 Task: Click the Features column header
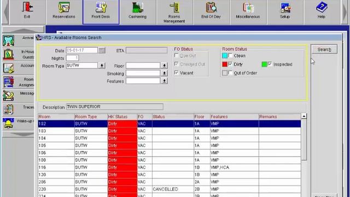(x=235, y=117)
